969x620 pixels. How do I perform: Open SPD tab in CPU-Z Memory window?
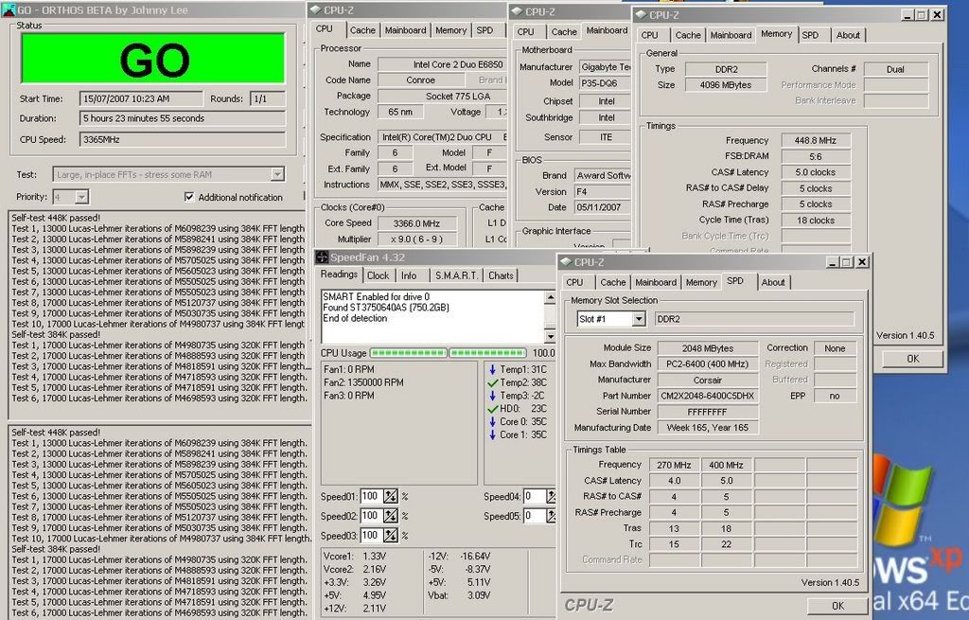pos(810,35)
